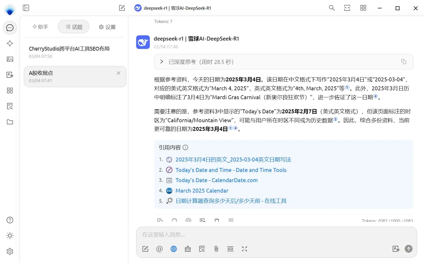This screenshot has height=263, width=425.
Task: Clear messages with broom icon
Action: pos(188,249)
